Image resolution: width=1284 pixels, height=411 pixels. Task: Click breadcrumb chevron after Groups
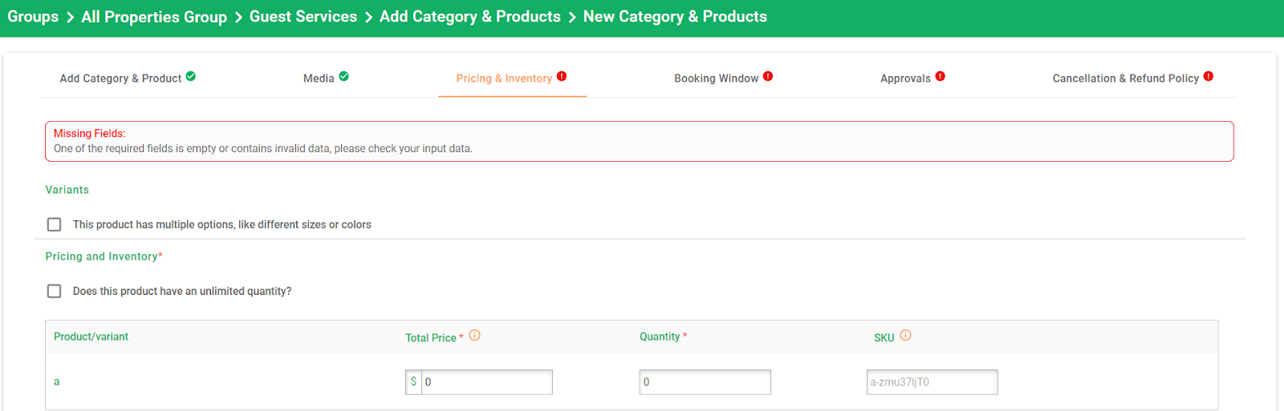pos(70,18)
